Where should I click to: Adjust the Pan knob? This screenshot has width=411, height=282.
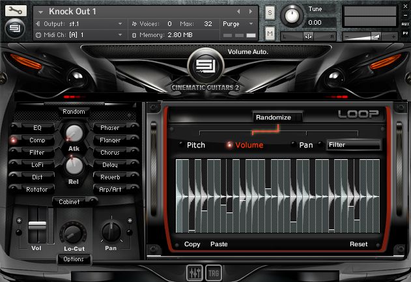tap(111, 231)
